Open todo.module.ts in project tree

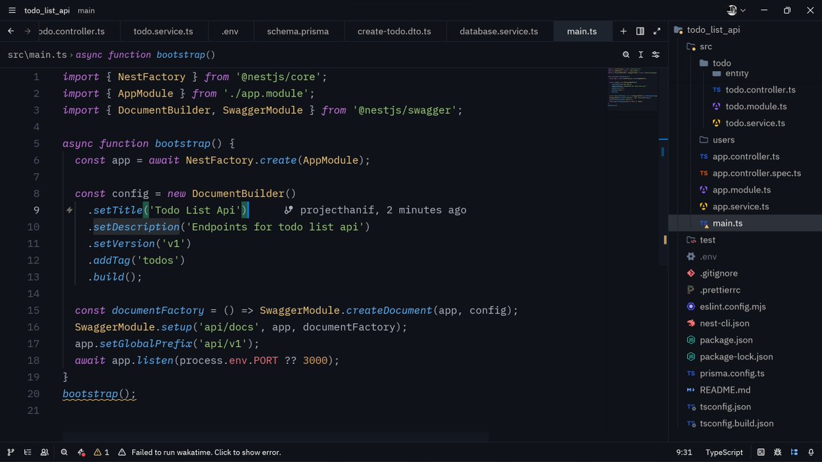tap(745, 106)
